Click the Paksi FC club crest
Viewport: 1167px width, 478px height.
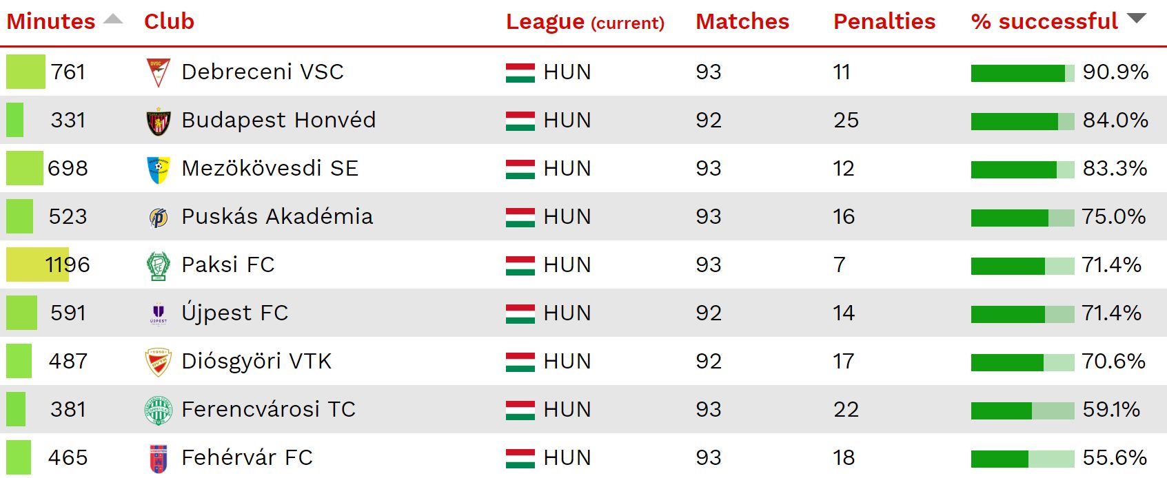pyautogui.click(x=159, y=266)
